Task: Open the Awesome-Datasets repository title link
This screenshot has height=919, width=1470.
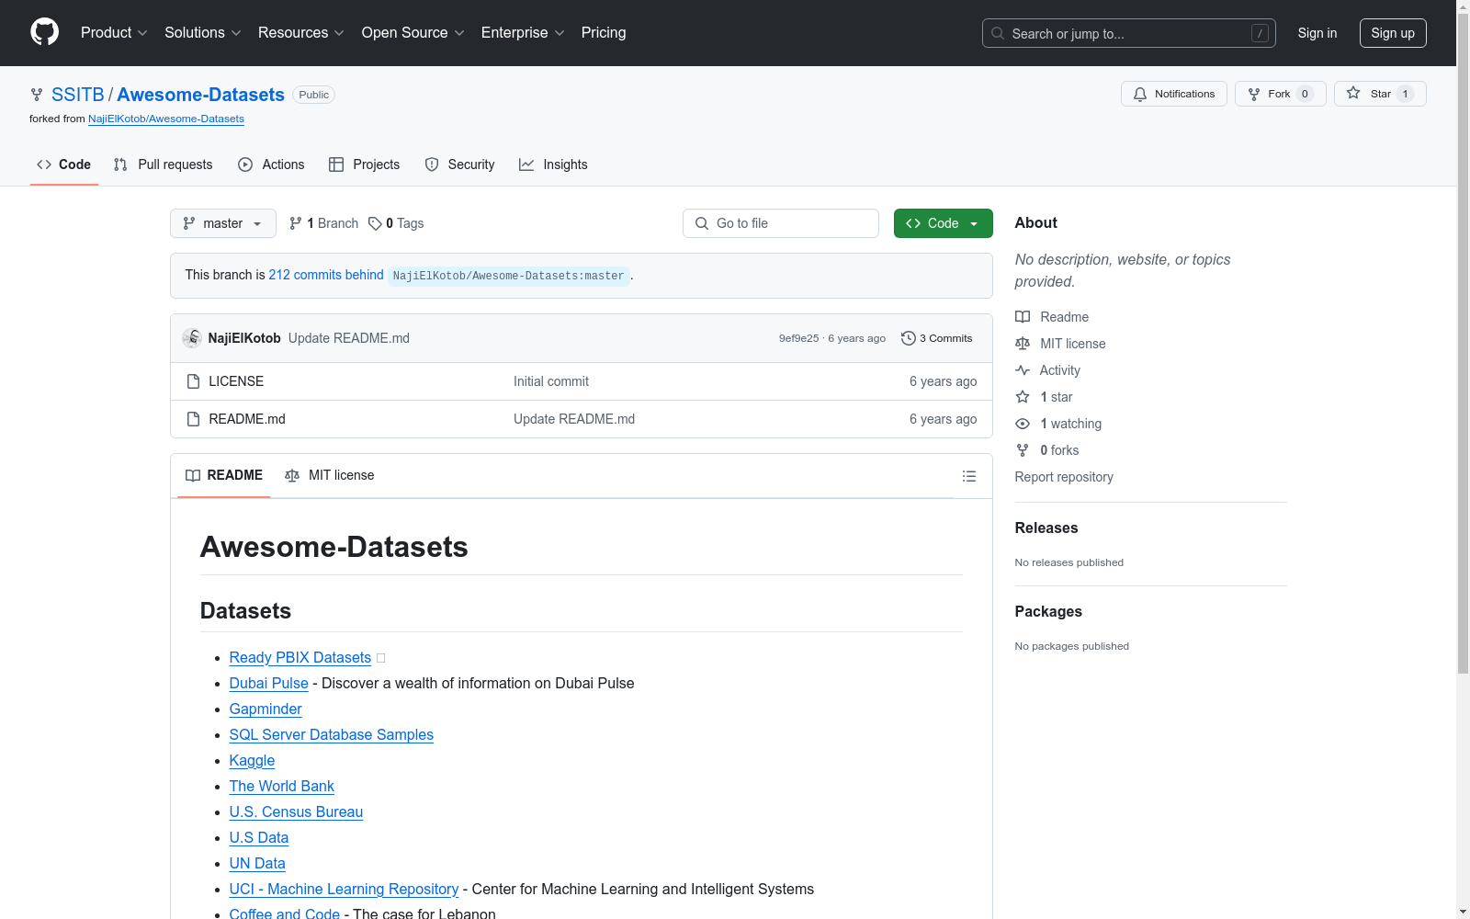Action: 201,95
